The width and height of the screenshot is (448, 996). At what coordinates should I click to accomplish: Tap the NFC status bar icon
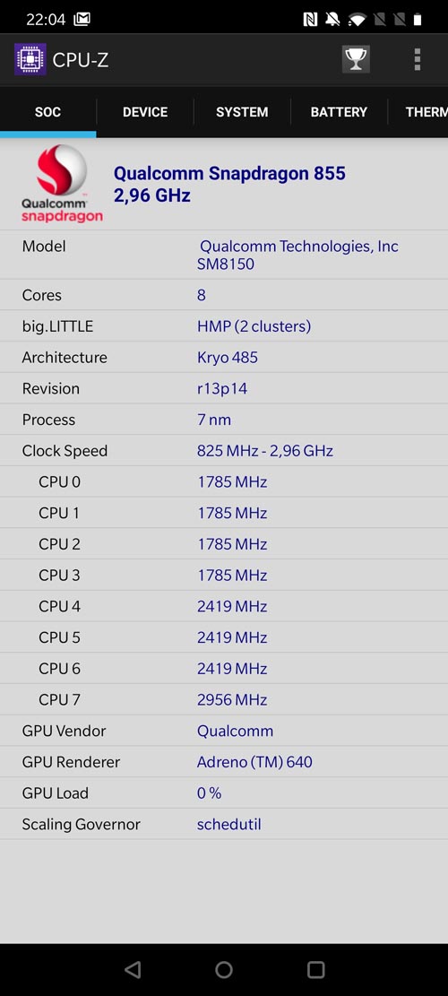click(310, 20)
